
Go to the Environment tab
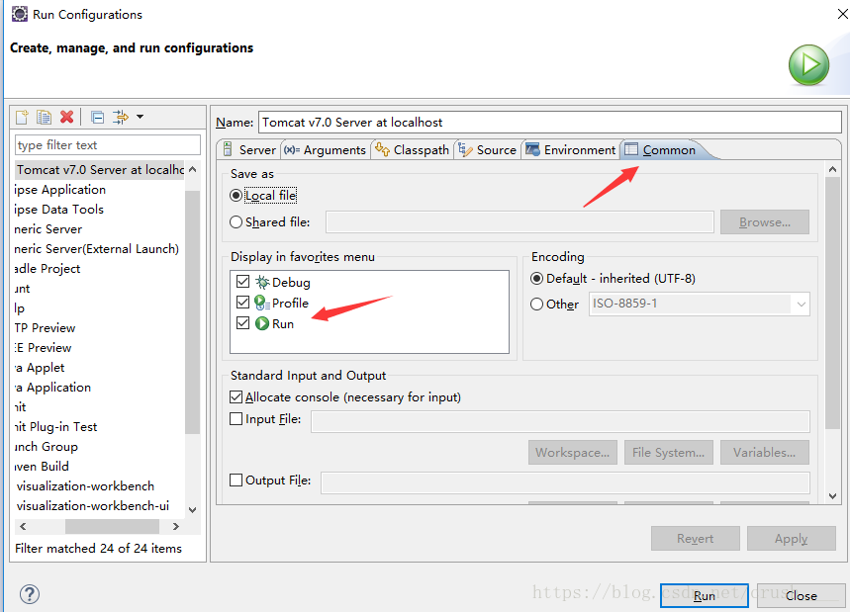tap(571, 150)
